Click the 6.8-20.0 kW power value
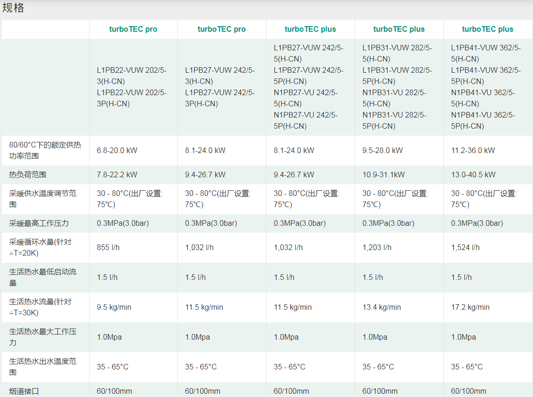This screenshot has height=397, width=533. coord(117,150)
